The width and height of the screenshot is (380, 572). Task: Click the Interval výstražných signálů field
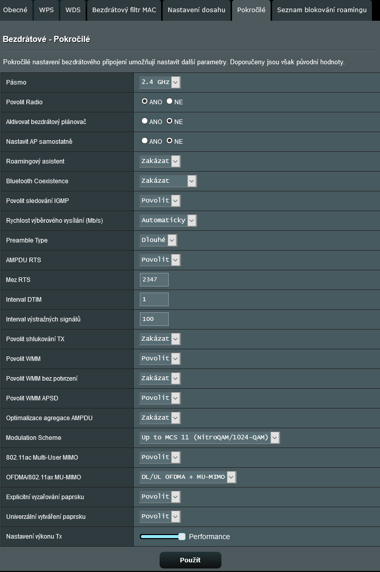(154, 319)
